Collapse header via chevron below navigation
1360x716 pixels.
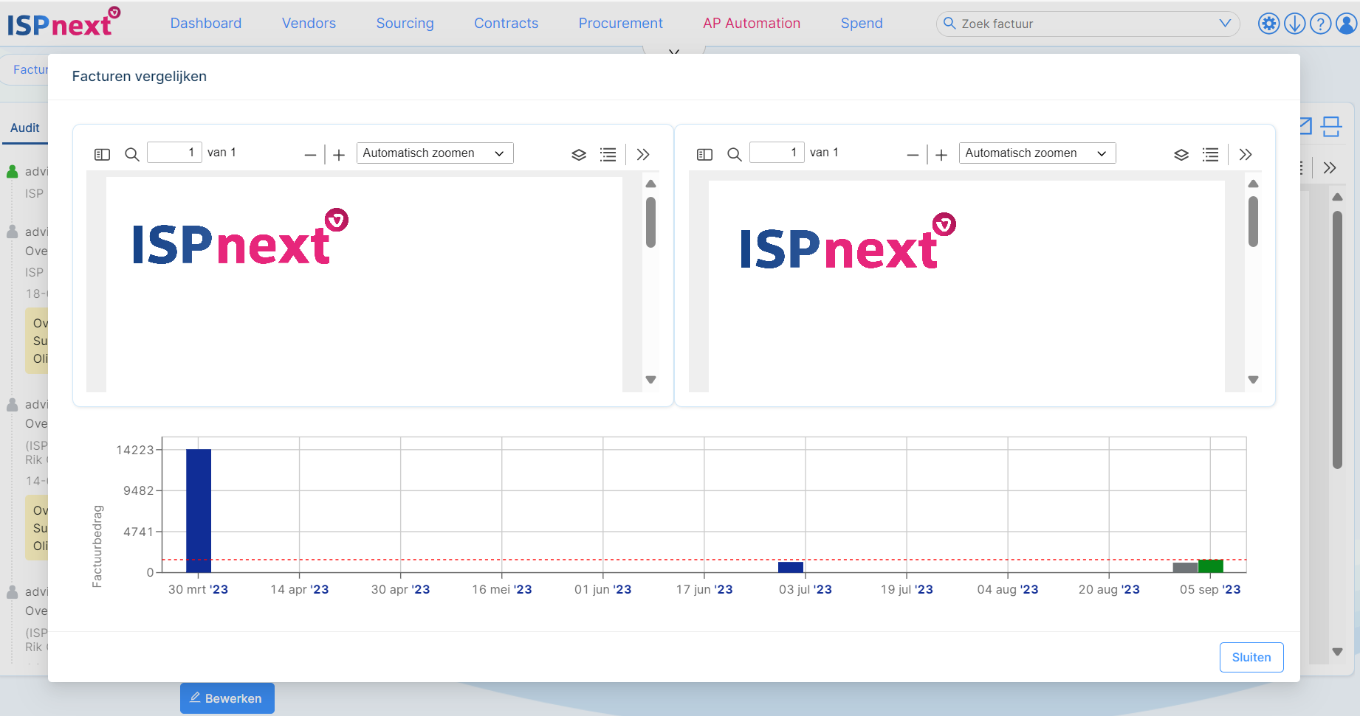[674, 52]
